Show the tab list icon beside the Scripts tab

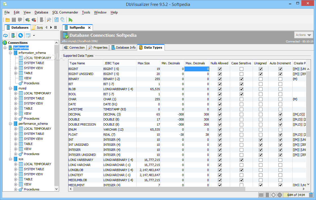[55, 27]
